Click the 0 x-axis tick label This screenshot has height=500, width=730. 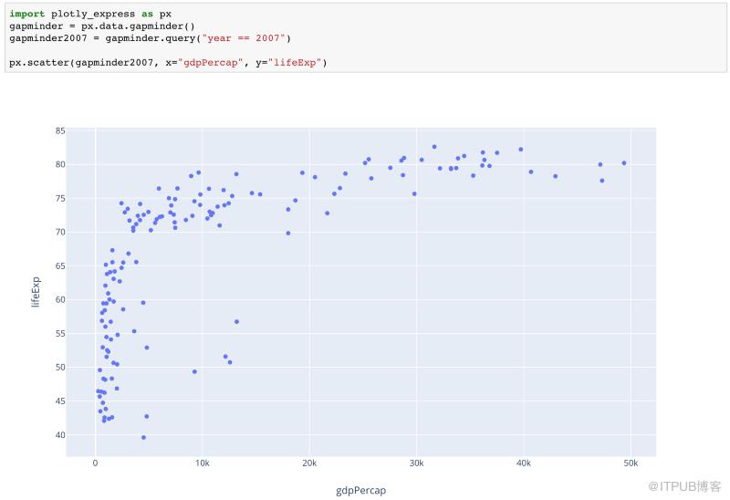(96, 464)
